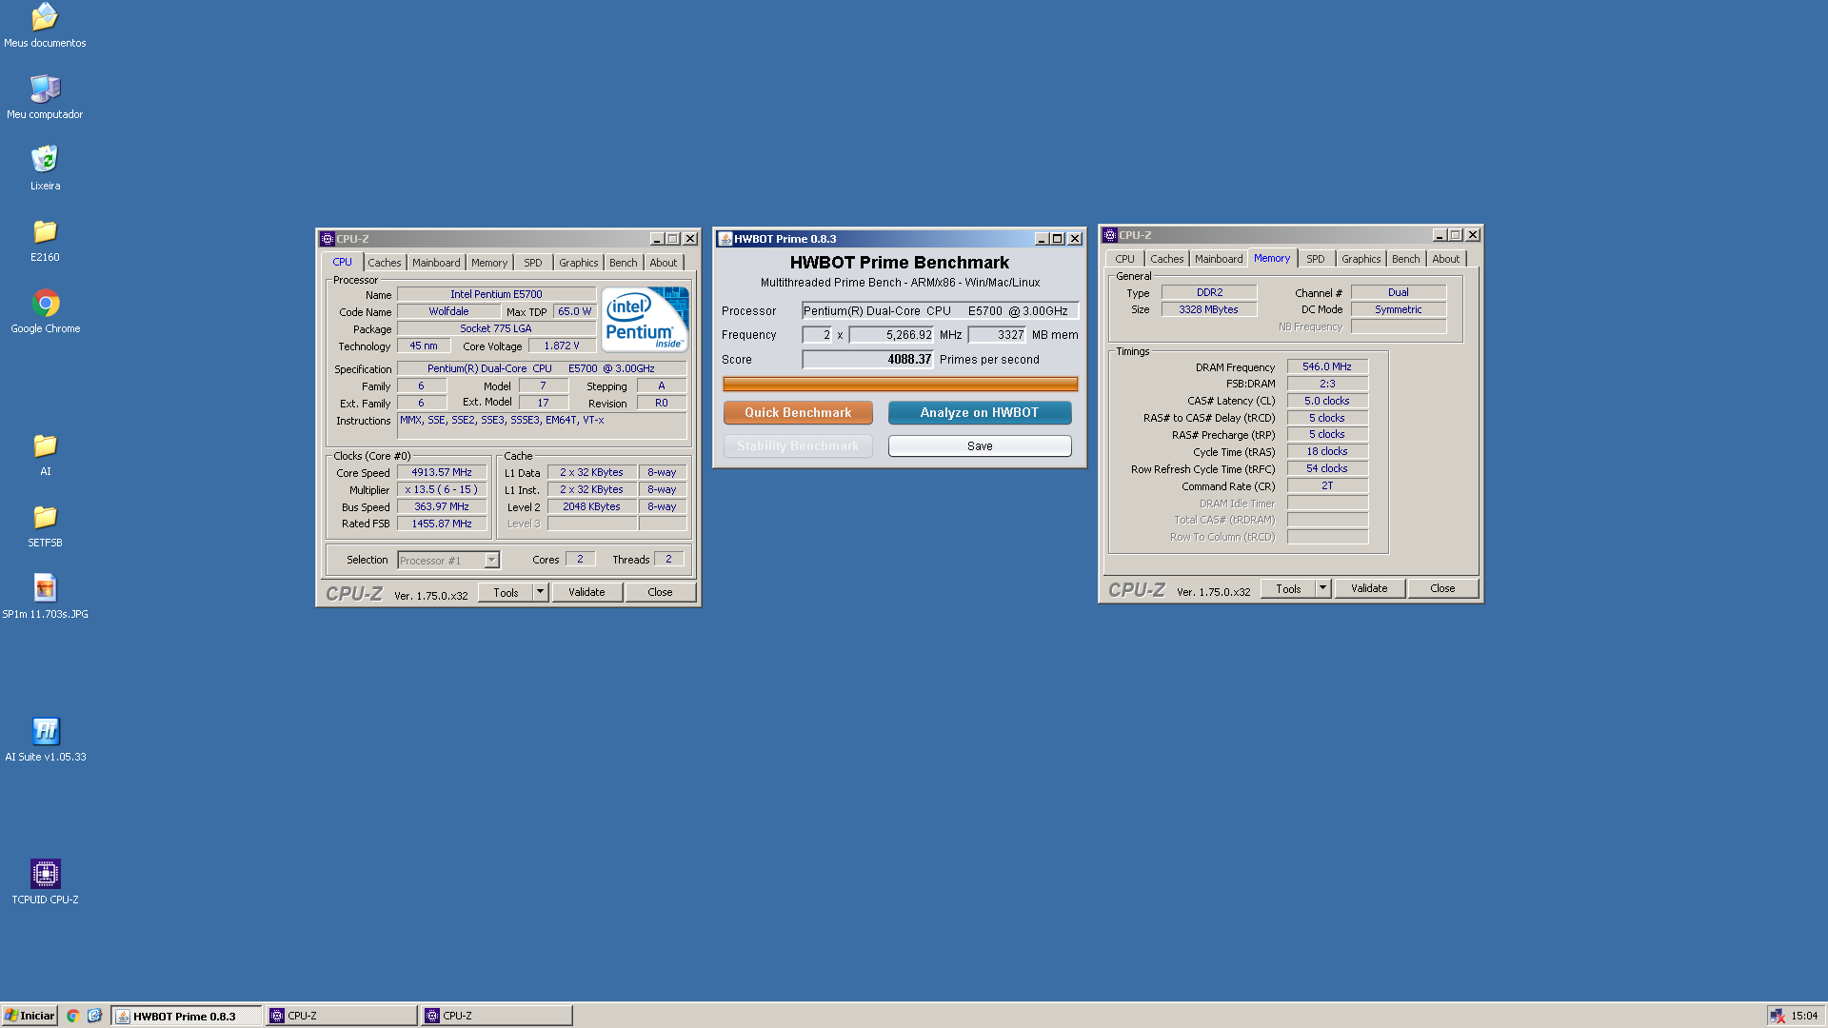The height and width of the screenshot is (1028, 1828).
Task: Select CPU tab in right CPU-Z window
Action: (1125, 259)
